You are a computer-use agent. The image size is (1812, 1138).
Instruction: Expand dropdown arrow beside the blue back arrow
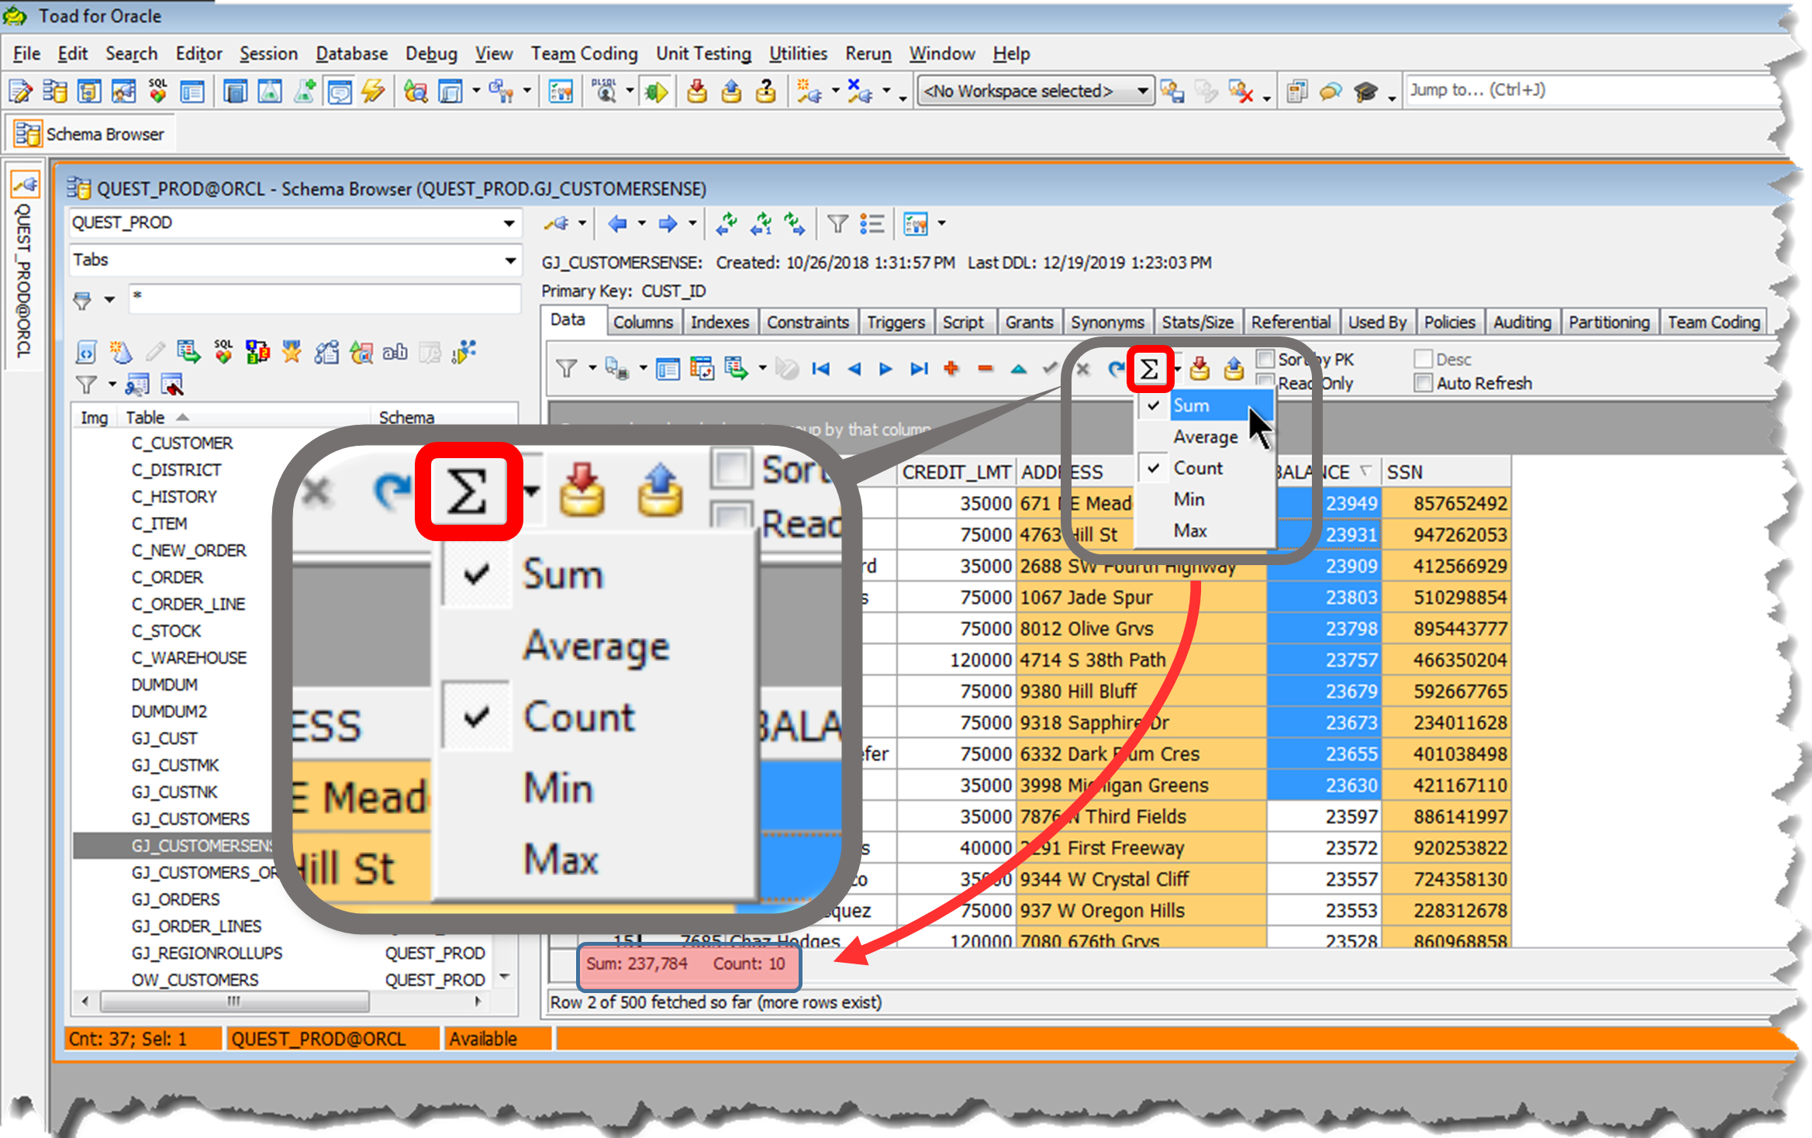point(642,224)
